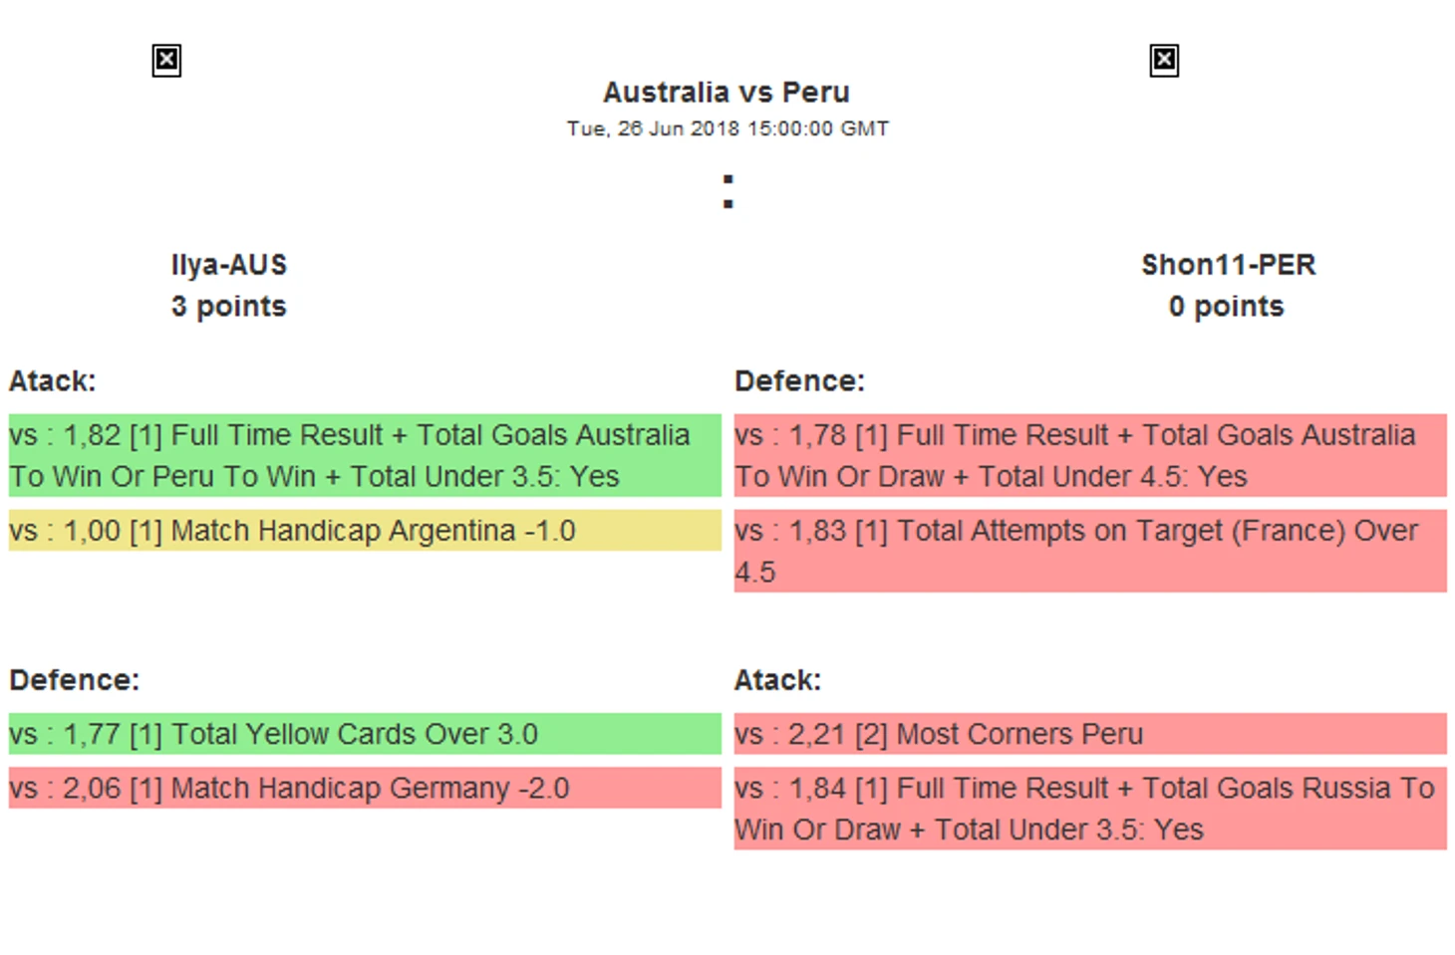This screenshot has width=1455, height=955.
Task: Select the Total Yellow Cards Over 3.0 row
Action: pos(365,733)
